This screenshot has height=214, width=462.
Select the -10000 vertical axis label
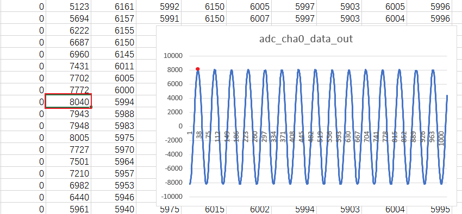click(172, 196)
